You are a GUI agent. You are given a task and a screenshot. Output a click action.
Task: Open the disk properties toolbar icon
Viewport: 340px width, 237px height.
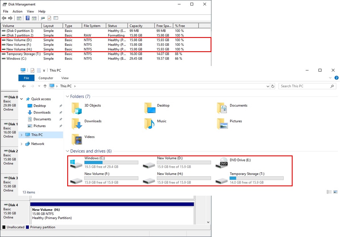[x=43, y=18]
